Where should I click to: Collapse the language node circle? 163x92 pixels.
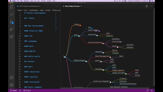pos(103,70)
